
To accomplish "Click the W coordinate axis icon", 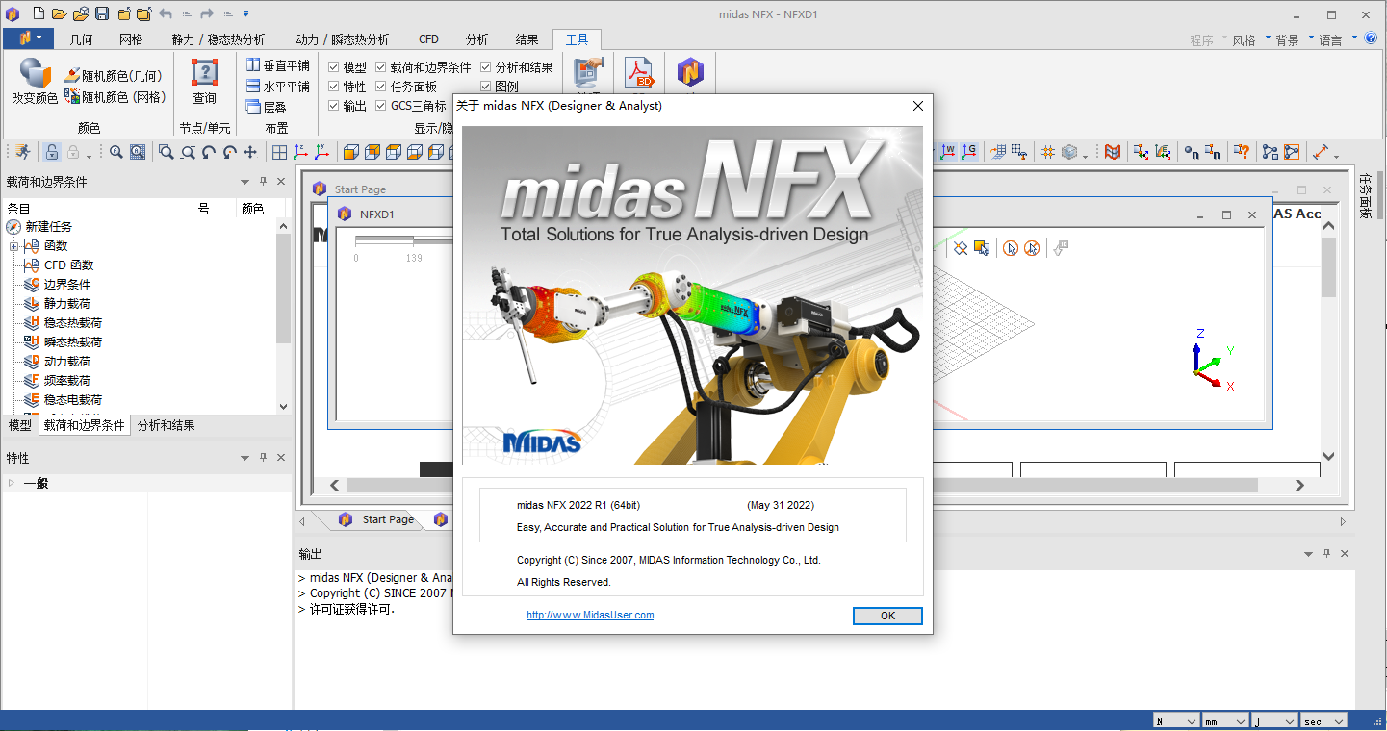I will [x=948, y=152].
